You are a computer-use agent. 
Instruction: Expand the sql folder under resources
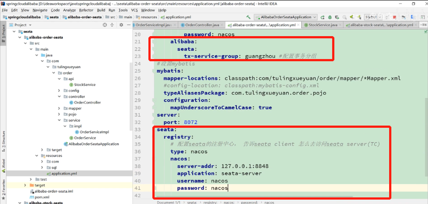tap(42, 167)
